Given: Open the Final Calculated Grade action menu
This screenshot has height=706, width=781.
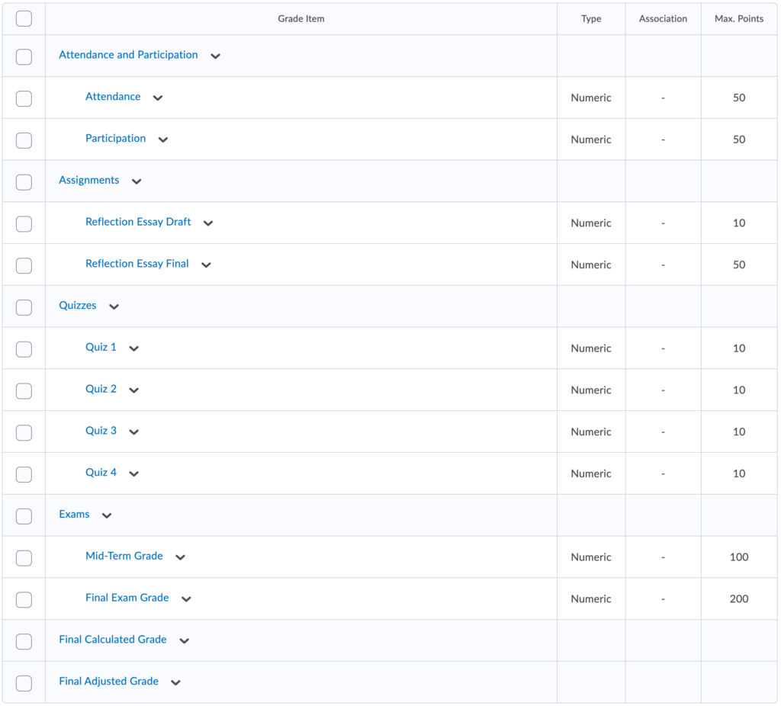Looking at the screenshot, I should [x=183, y=640].
